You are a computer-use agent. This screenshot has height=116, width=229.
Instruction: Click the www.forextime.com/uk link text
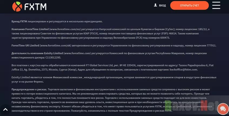55,46
